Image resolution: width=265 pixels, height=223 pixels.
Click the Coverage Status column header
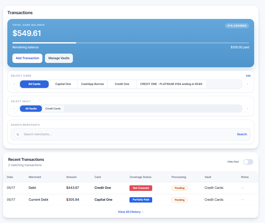pyautogui.click(x=140, y=177)
